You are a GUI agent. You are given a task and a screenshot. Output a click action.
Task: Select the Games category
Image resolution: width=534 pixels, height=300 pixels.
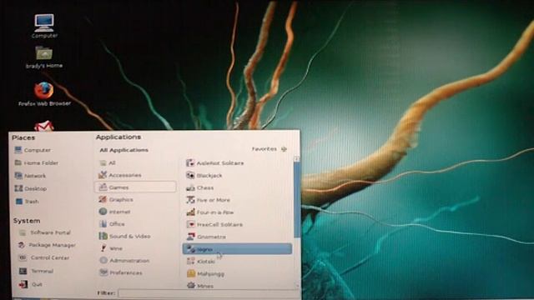(x=135, y=187)
